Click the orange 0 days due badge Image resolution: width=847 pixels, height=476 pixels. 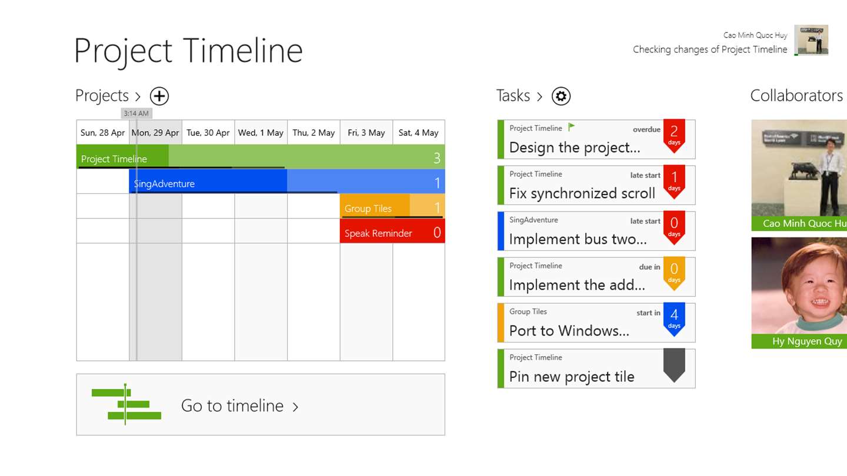[674, 272]
